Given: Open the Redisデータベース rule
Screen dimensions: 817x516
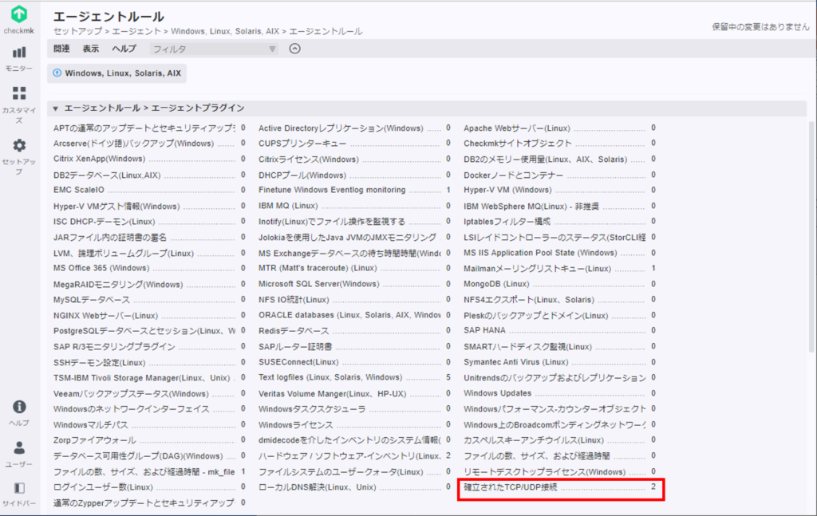Looking at the screenshot, I should click(294, 331).
